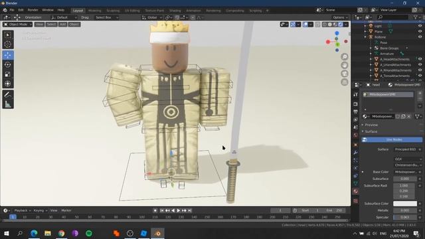Adjust the Specular value slider
Image resolution: width=425 pixels, height=239 pixels.
[405, 217]
